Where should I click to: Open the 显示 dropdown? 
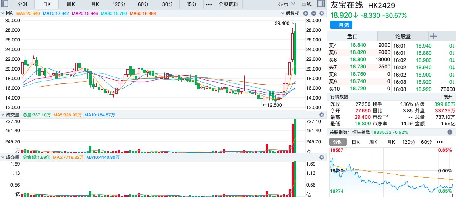(286, 4)
